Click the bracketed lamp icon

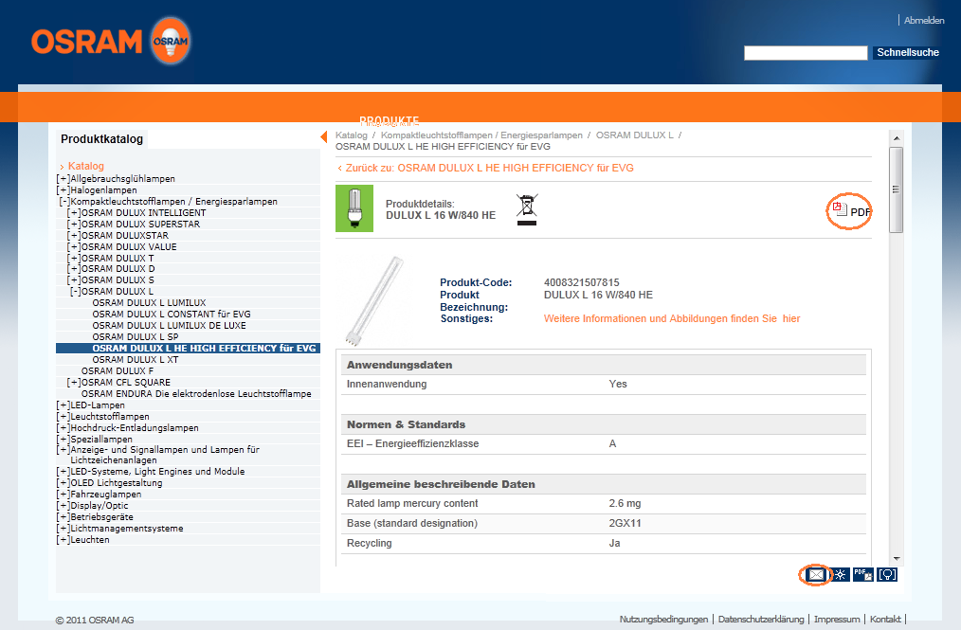(x=887, y=575)
